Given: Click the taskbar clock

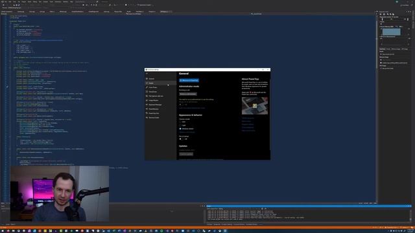Looking at the screenshot, I should tap(410, 231).
